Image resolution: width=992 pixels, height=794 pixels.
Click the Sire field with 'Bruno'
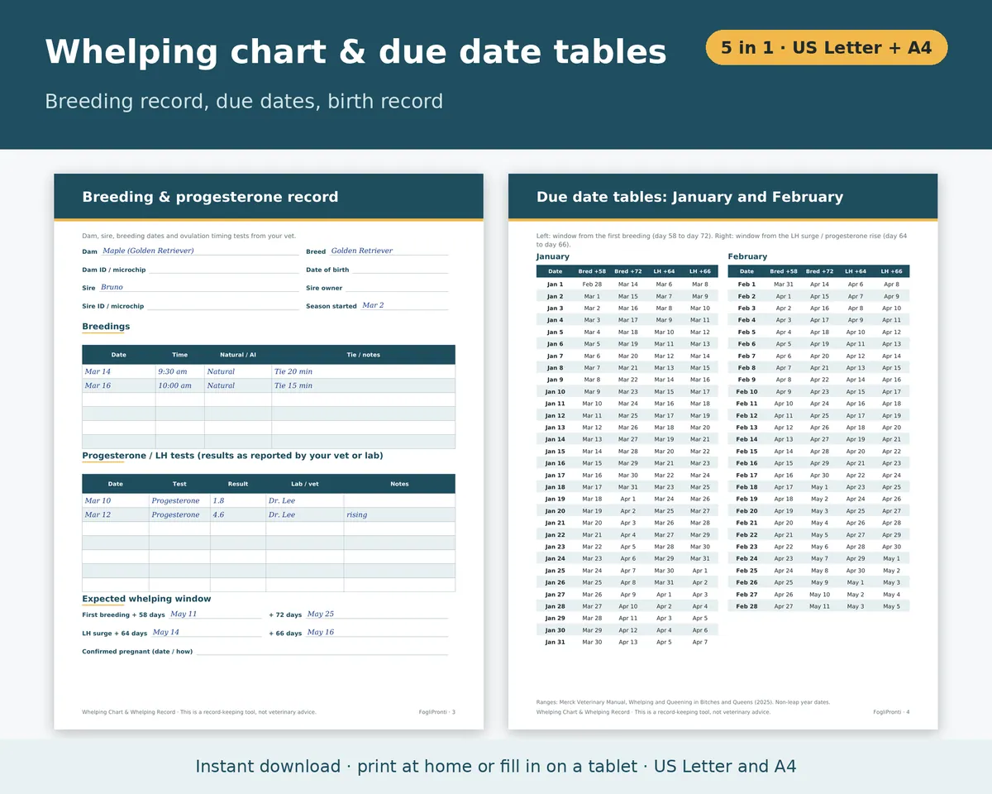(x=198, y=288)
